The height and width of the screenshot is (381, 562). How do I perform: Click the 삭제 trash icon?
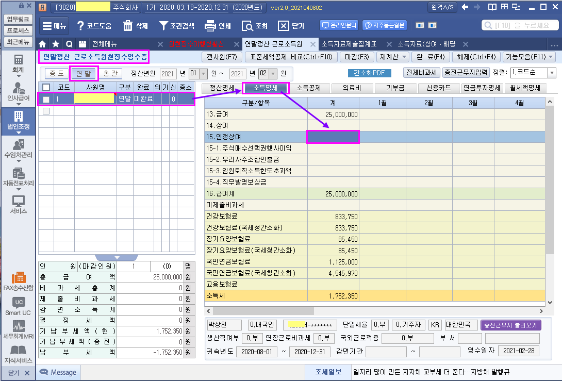tap(128, 26)
